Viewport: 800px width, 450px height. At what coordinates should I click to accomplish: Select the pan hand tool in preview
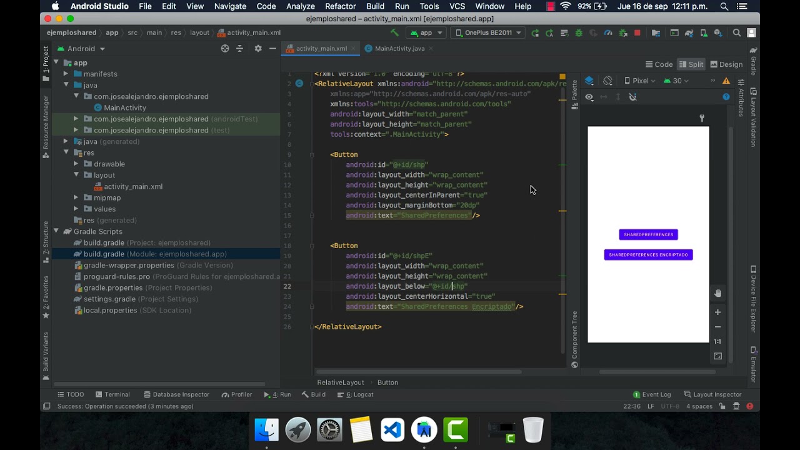[x=717, y=293]
